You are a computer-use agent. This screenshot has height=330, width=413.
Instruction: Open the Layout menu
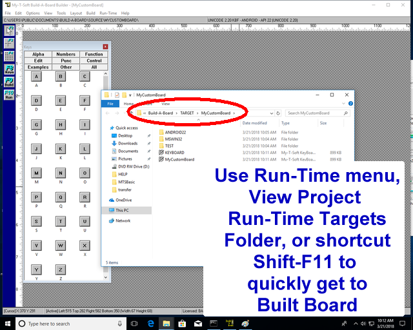[76, 13]
